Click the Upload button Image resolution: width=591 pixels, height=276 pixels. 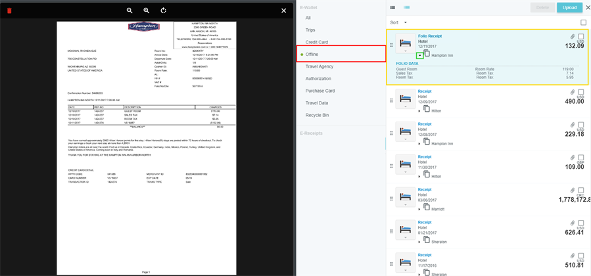click(569, 8)
